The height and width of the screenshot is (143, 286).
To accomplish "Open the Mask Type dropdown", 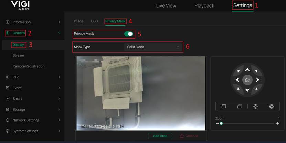I will click(153, 47).
